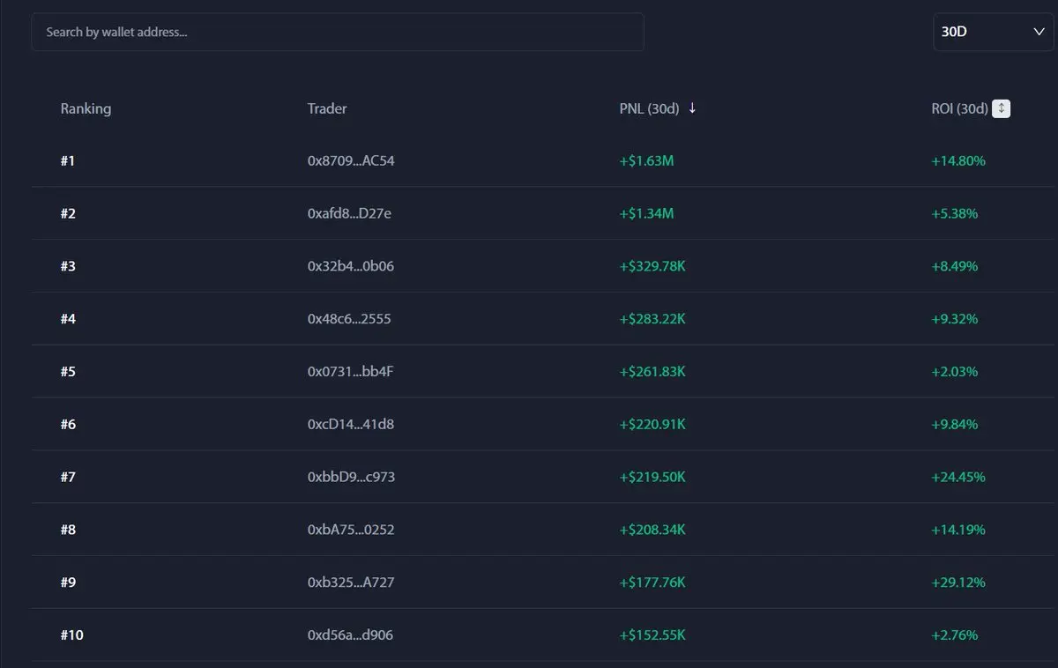
Task: Open trader 0xbbD9...c973 row
Action: [351, 477]
